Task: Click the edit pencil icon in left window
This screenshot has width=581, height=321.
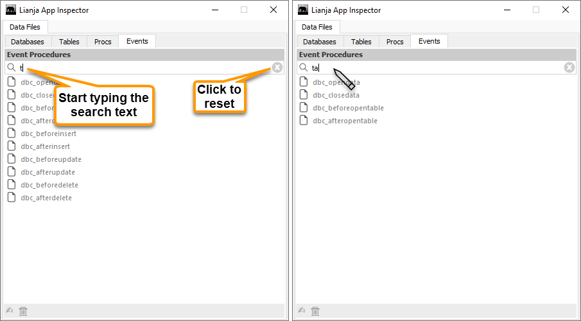Action: click(11, 311)
